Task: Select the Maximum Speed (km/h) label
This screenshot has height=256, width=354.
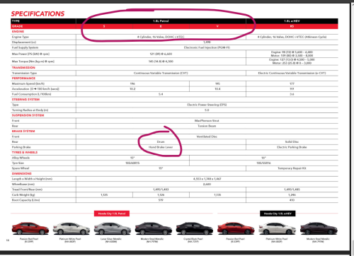Action: click(28, 83)
